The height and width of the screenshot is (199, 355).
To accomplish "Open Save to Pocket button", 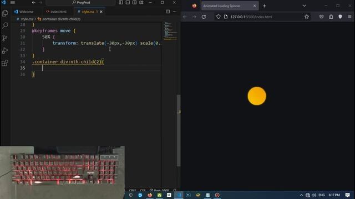I will click(x=321, y=17).
